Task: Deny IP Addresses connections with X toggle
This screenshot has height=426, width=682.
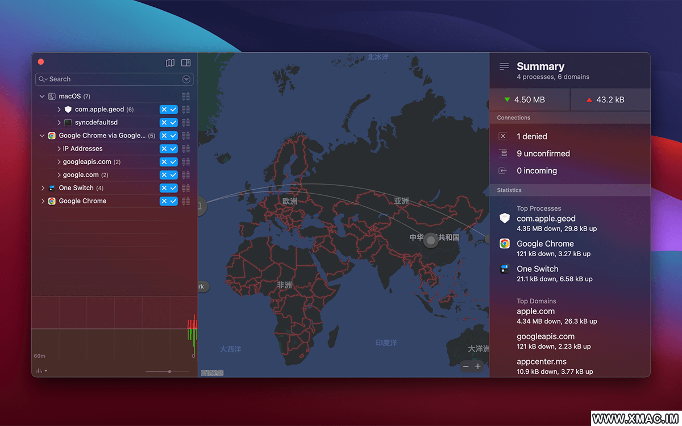Action: coord(164,149)
